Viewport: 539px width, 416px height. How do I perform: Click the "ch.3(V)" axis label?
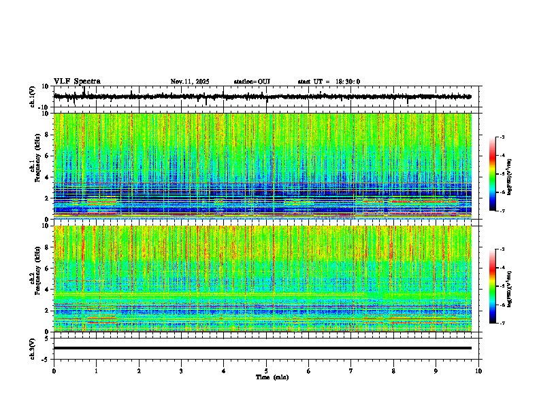point(33,349)
